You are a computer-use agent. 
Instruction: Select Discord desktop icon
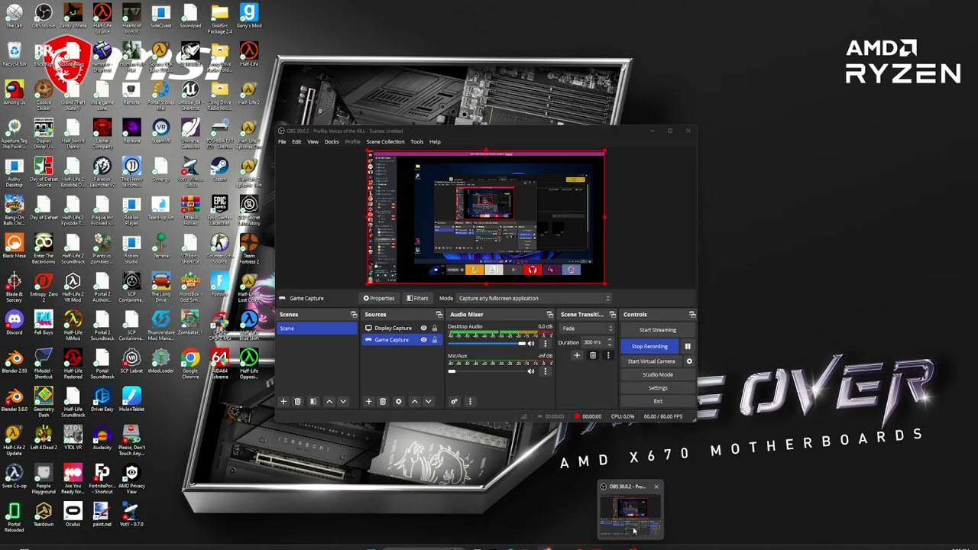[x=14, y=322]
